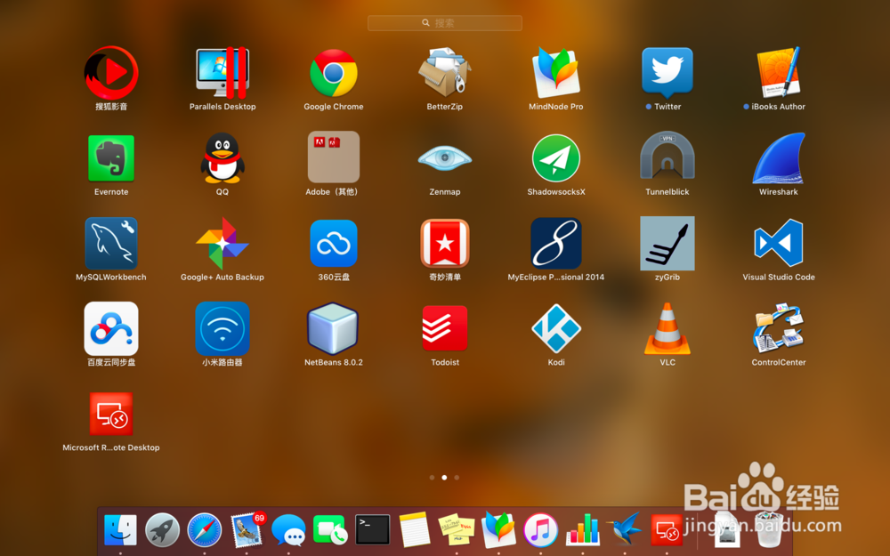Open Kodi media center
Screen dimensions: 890x556
point(555,328)
